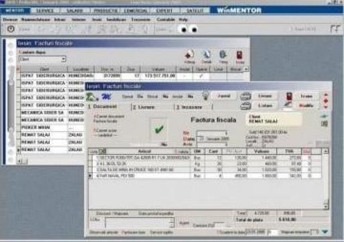Click the Iesire button in invoice window
The height and width of the screenshot is (242, 344).
click(x=306, y=96)
